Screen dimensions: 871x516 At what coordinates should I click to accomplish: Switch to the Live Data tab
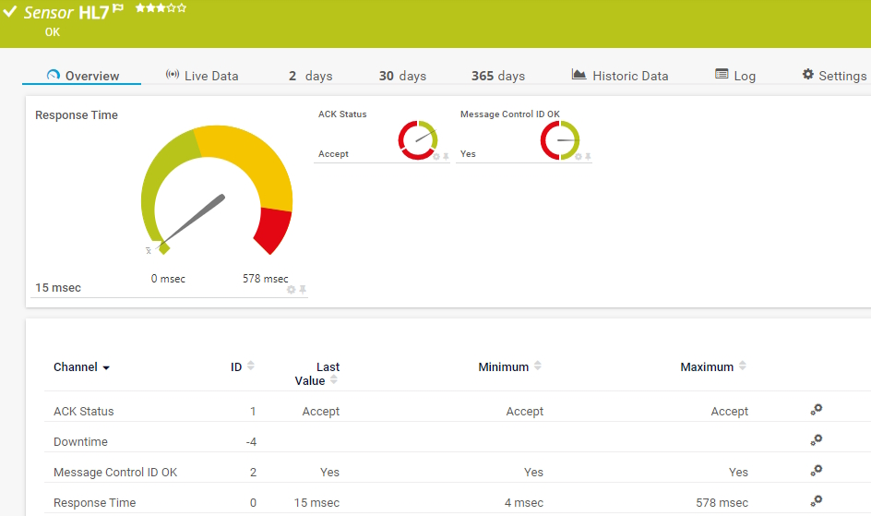201,76
